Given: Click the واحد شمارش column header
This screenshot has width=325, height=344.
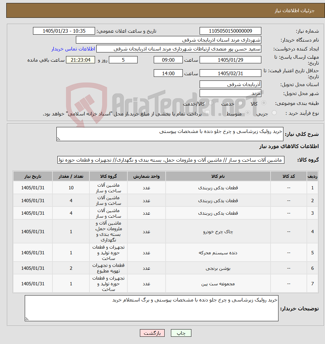Looking at the screenshot, I should pos(146,176).
